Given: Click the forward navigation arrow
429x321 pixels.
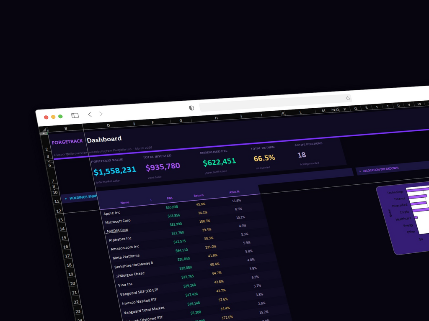Looking at the screenshot, I should coord(101,113).
